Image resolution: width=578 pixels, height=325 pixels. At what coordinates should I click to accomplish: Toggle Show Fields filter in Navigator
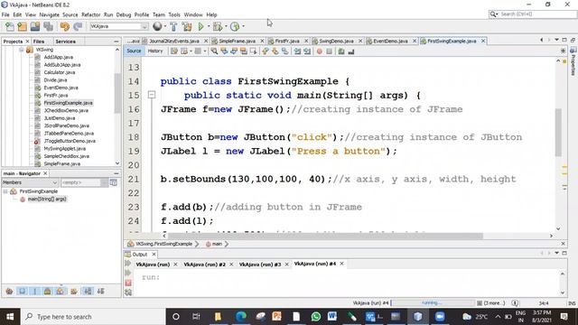tap(23, 291)
